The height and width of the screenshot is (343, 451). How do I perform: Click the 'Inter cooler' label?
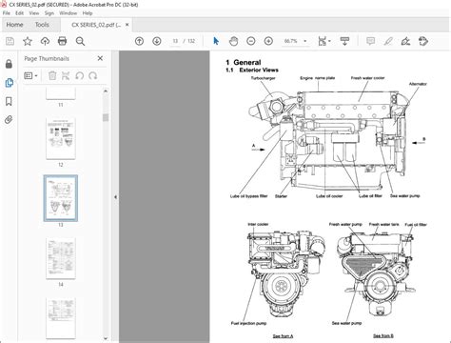[x=258, y=224]
